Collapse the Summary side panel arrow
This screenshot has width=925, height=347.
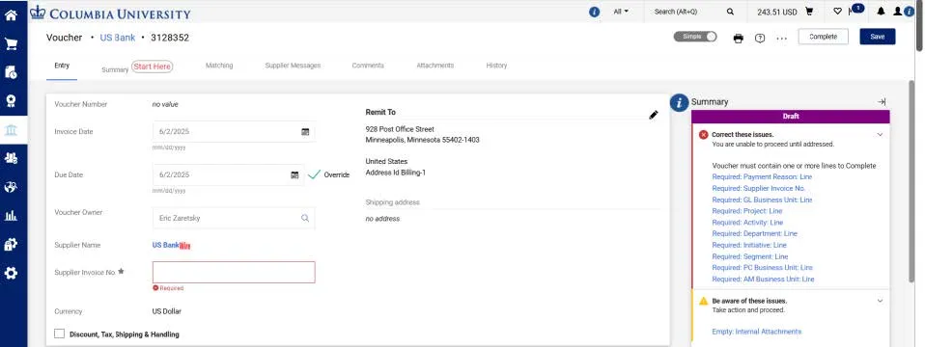point(882,102)
